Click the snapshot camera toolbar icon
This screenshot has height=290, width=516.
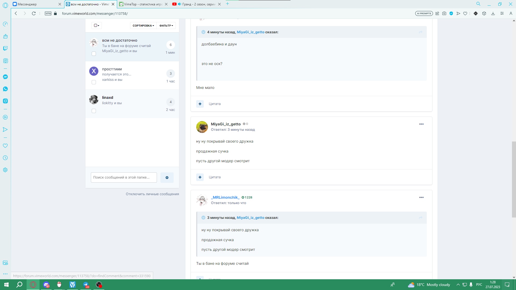[444, 13]
